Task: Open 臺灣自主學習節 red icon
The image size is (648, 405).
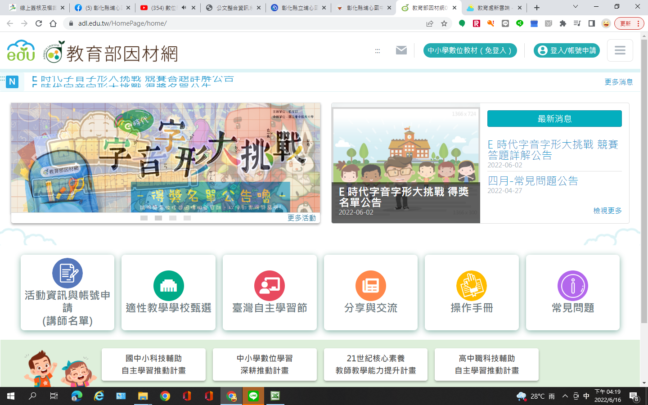Action: pos(269,285)
